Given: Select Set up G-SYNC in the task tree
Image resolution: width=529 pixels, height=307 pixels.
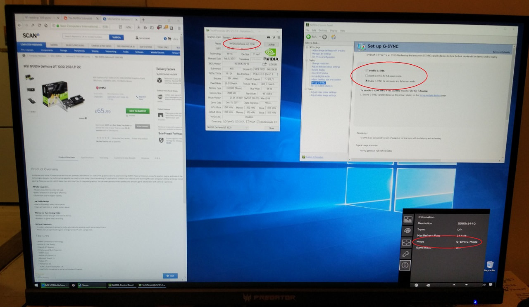Looking at the screenshot, I should click(318, 83).
